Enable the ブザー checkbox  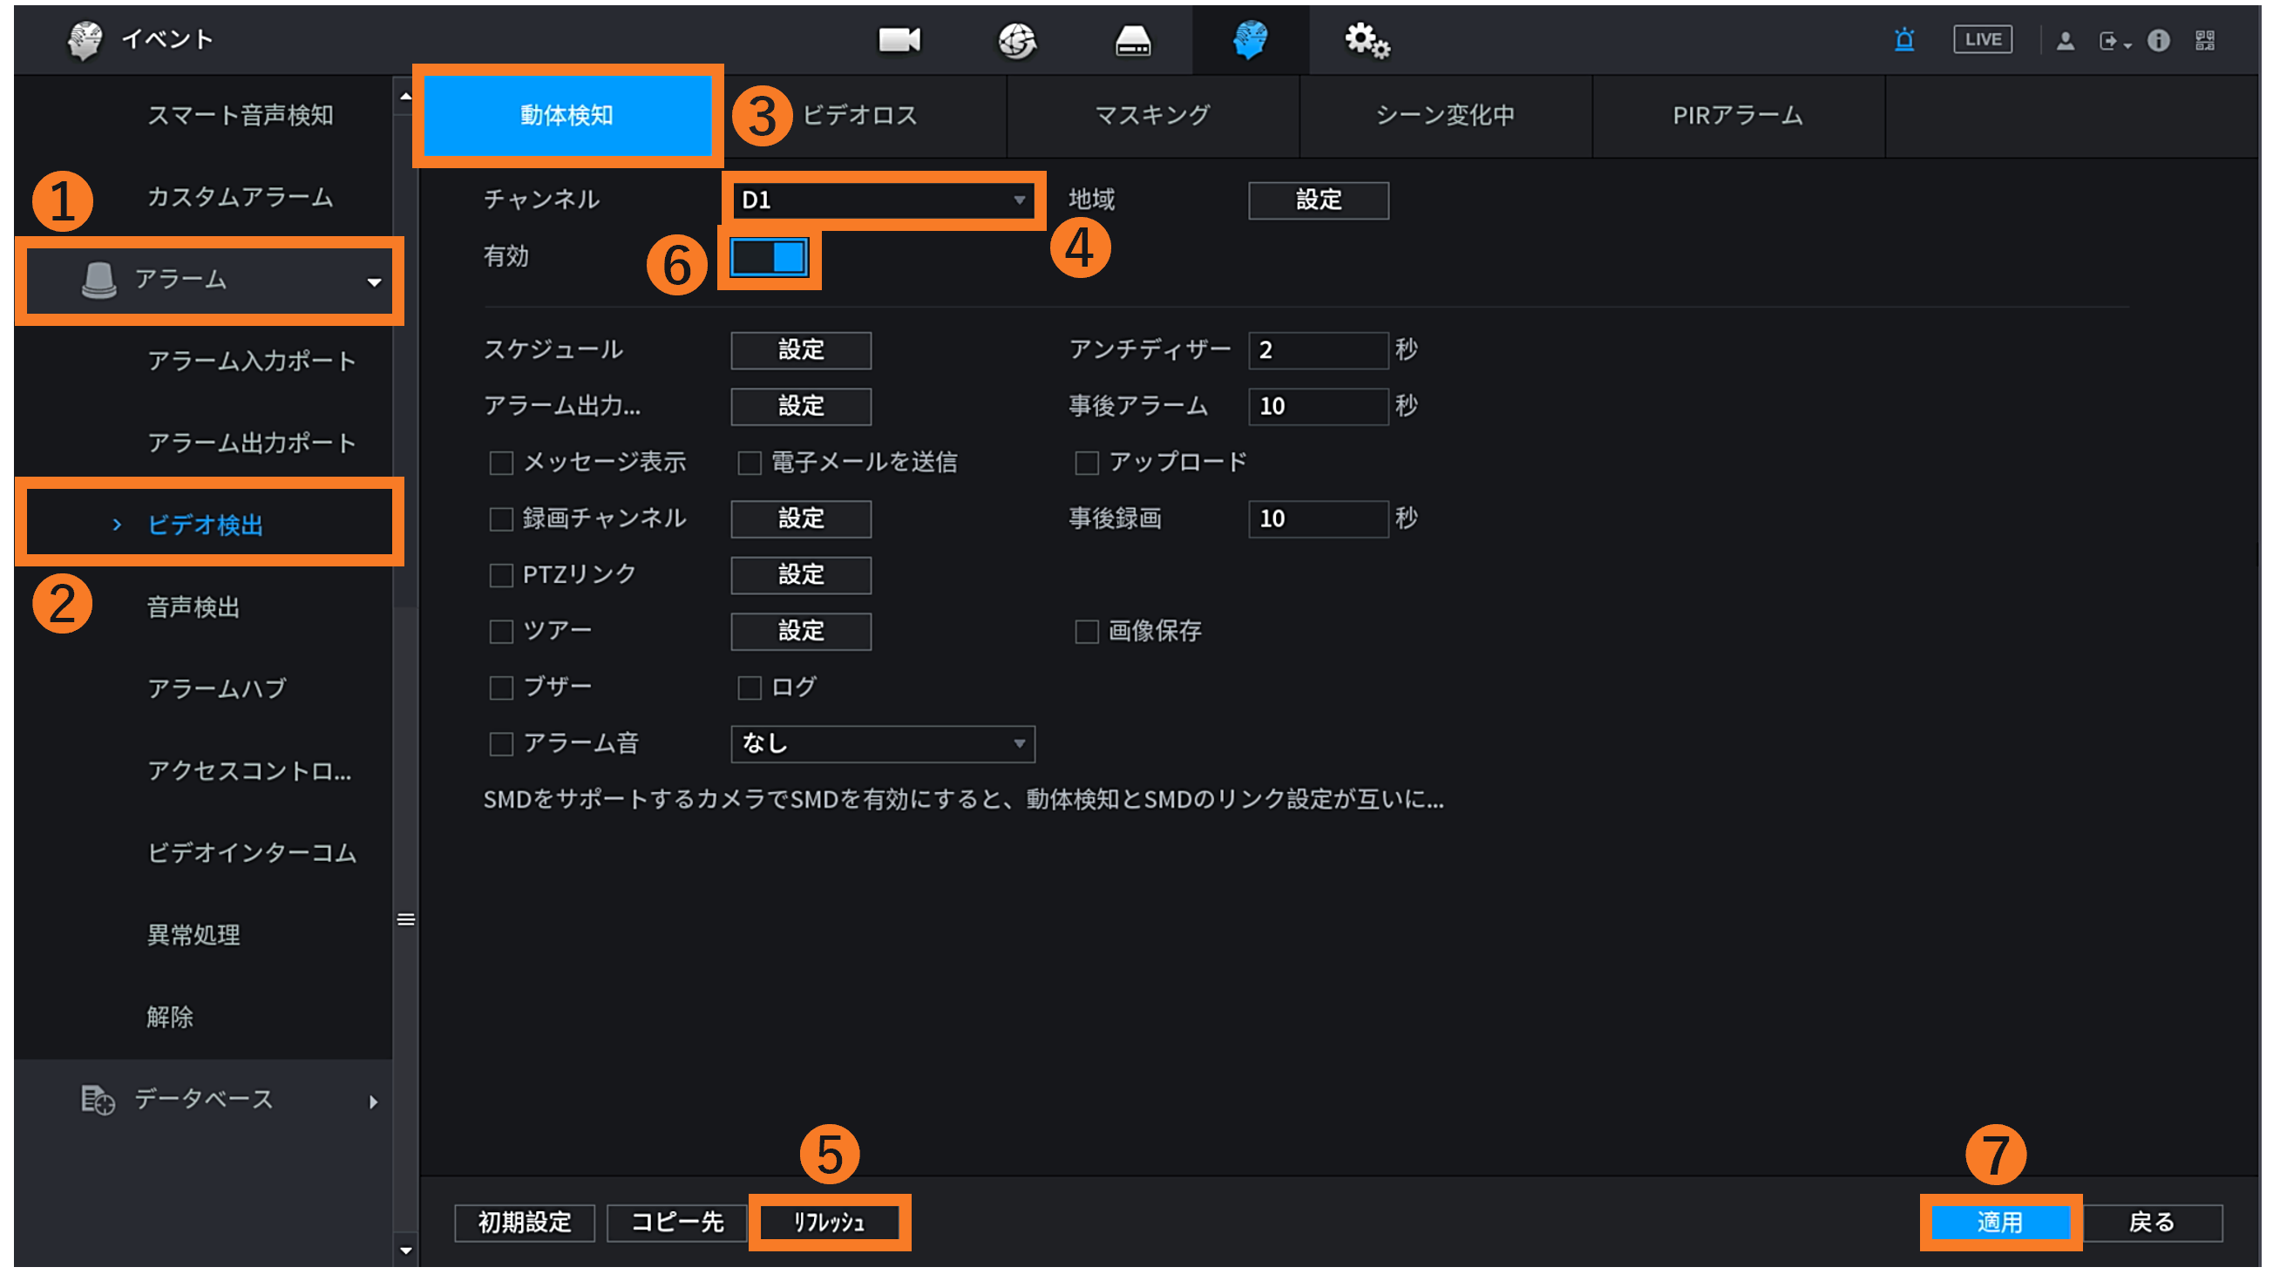pyautogui.click(x=501, y=688)
